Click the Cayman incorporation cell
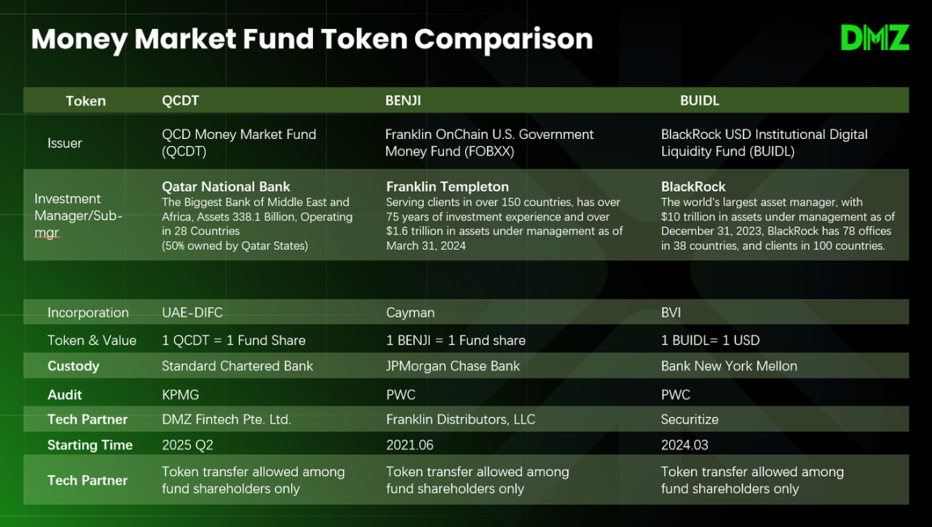 coord(410,313)
